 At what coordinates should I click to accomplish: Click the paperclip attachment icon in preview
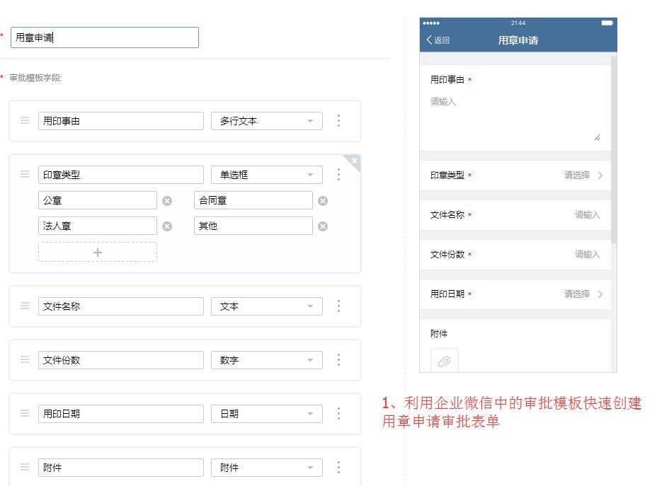pos(444,361)
